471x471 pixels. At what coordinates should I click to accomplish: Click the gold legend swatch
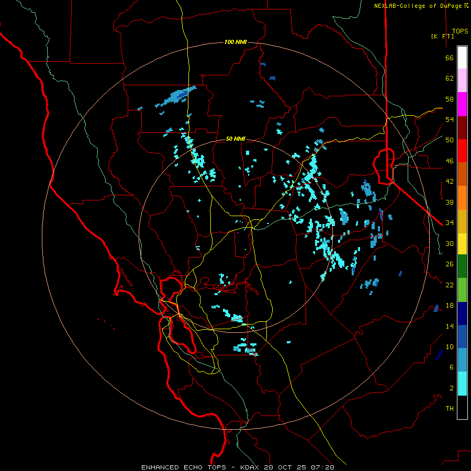(462, 221)
